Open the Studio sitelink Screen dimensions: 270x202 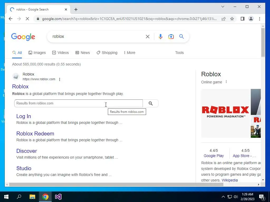click(24, 168)
